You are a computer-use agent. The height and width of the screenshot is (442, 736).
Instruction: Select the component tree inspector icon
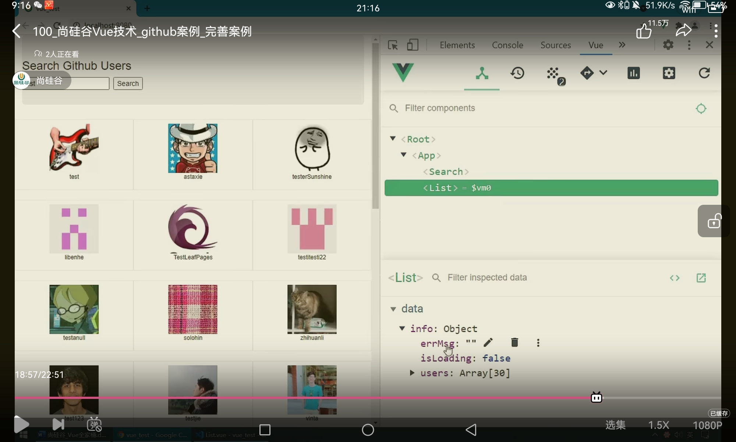point(482,73)
